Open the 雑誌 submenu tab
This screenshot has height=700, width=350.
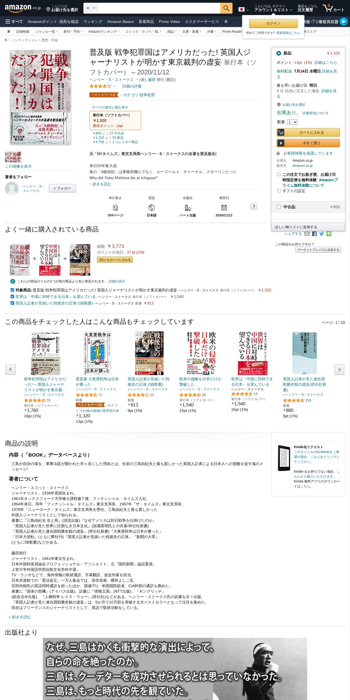(x=172, y=32)
